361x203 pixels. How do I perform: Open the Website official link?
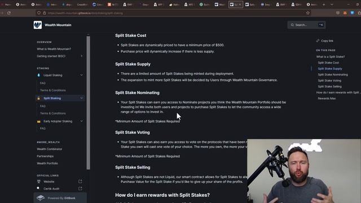pos(49,182)
